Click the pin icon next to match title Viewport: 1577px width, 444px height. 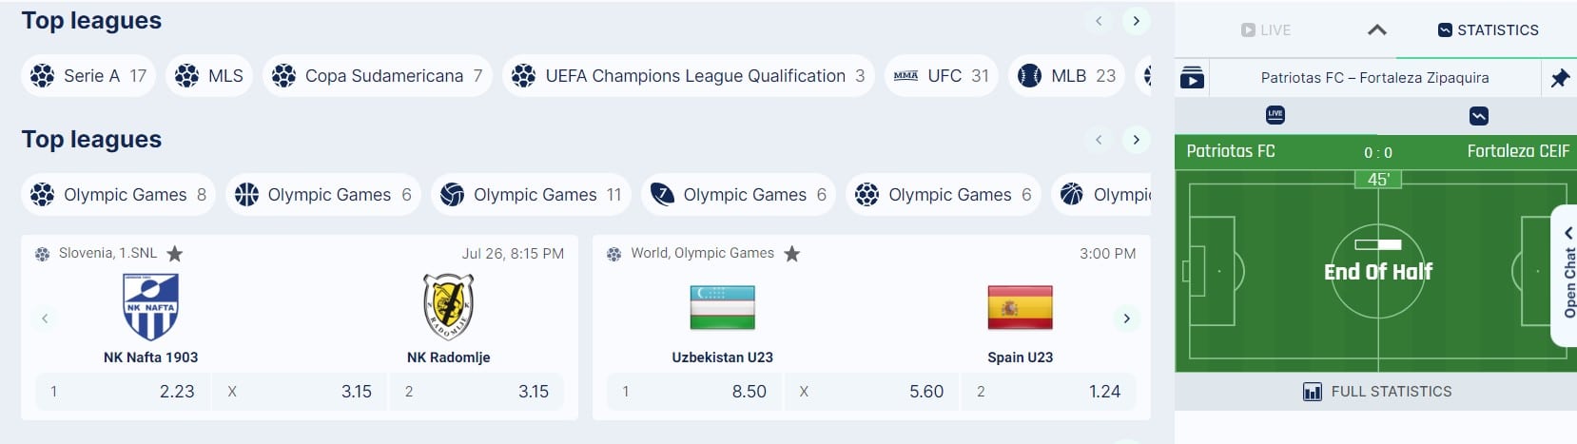1559,79
